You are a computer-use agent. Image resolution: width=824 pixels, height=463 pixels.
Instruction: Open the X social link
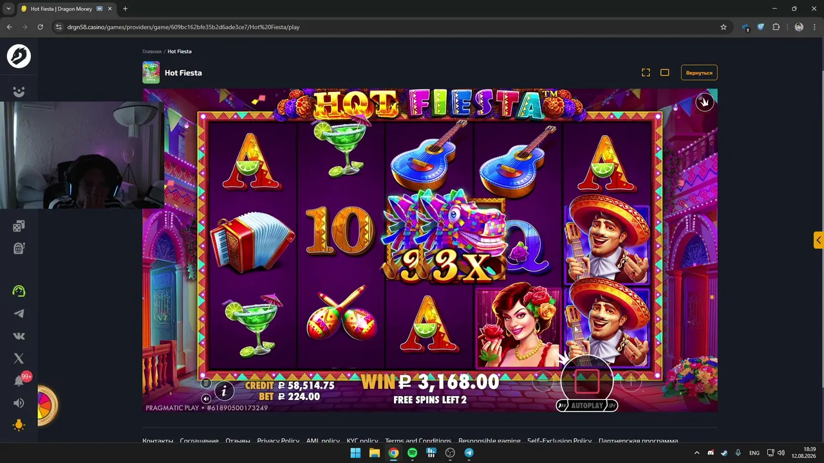tap(19, 358)
